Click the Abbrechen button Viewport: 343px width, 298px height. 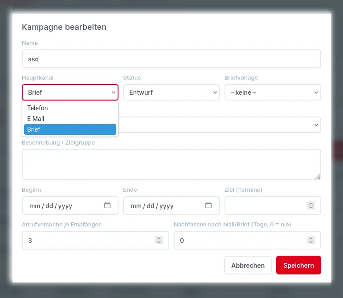tap(248, 265)
